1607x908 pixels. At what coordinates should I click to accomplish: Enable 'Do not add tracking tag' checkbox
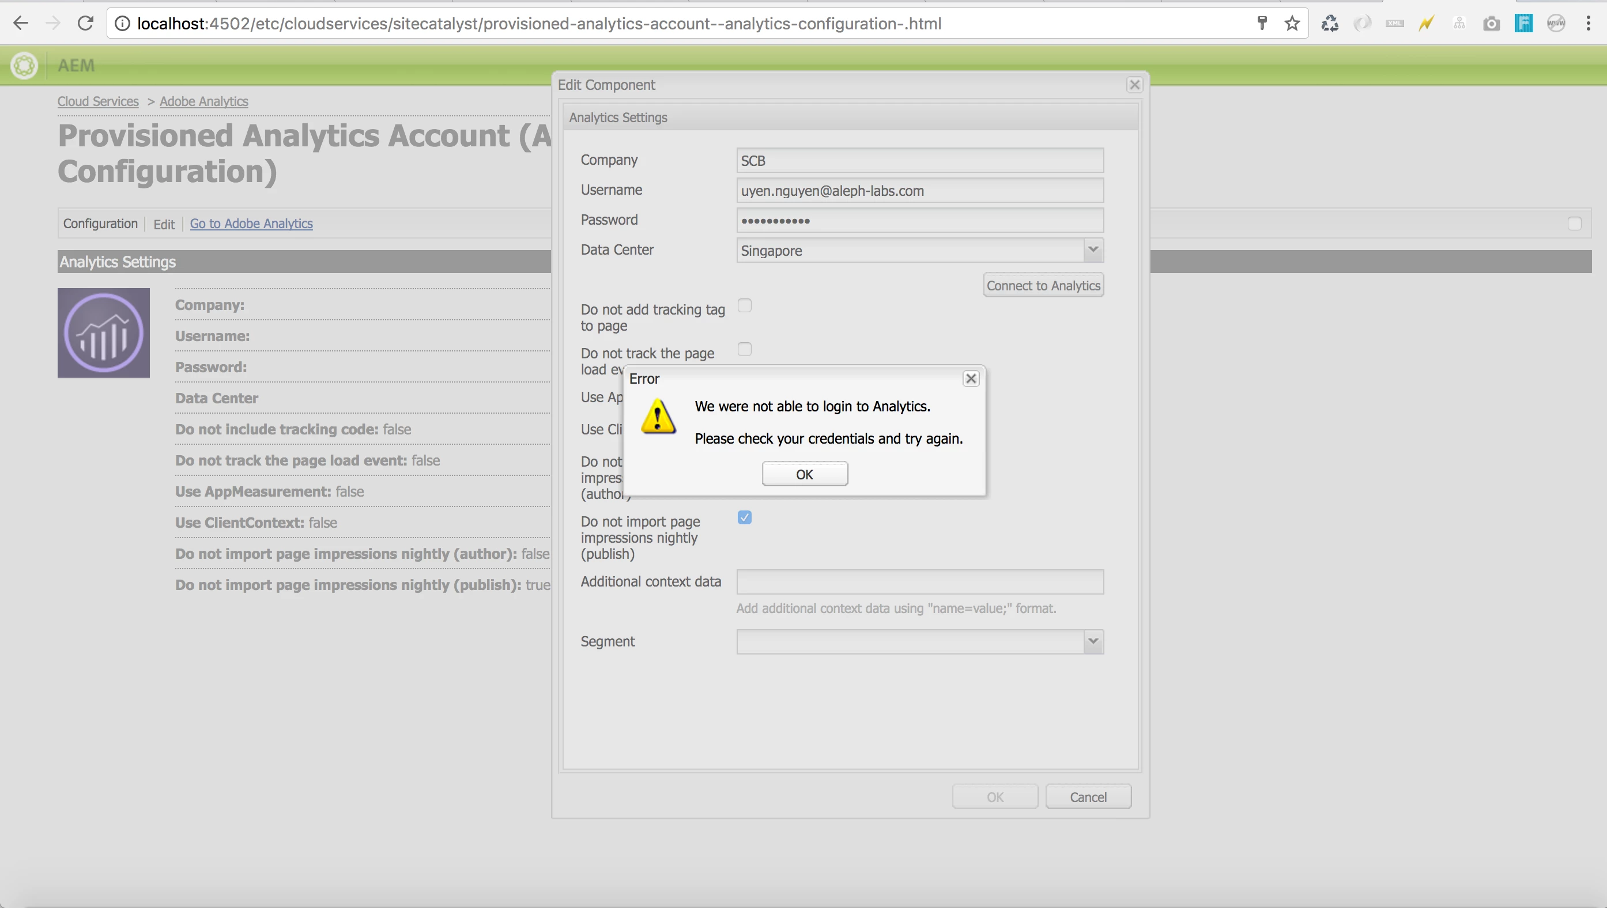(x=744, y=305)
